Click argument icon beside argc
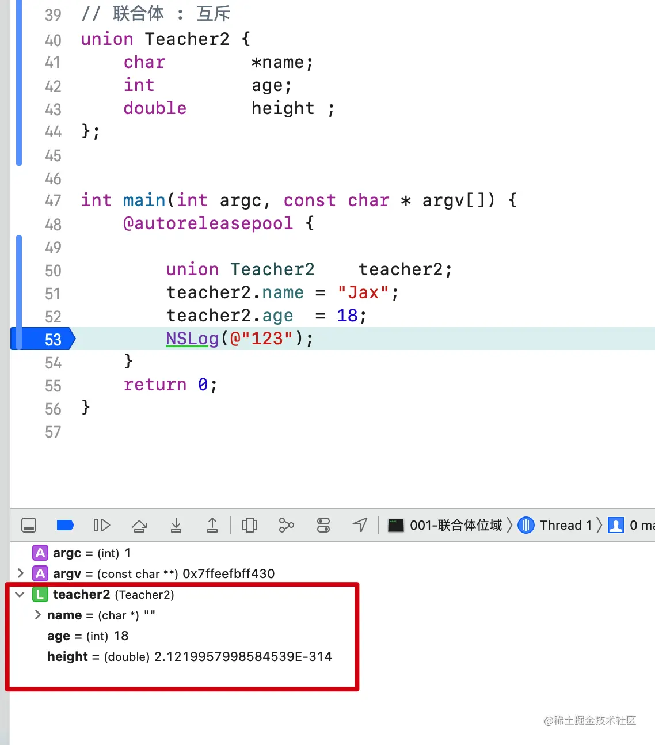Image resolution: width=655 pixels, height=745 pixels. [x=40, y=553]
